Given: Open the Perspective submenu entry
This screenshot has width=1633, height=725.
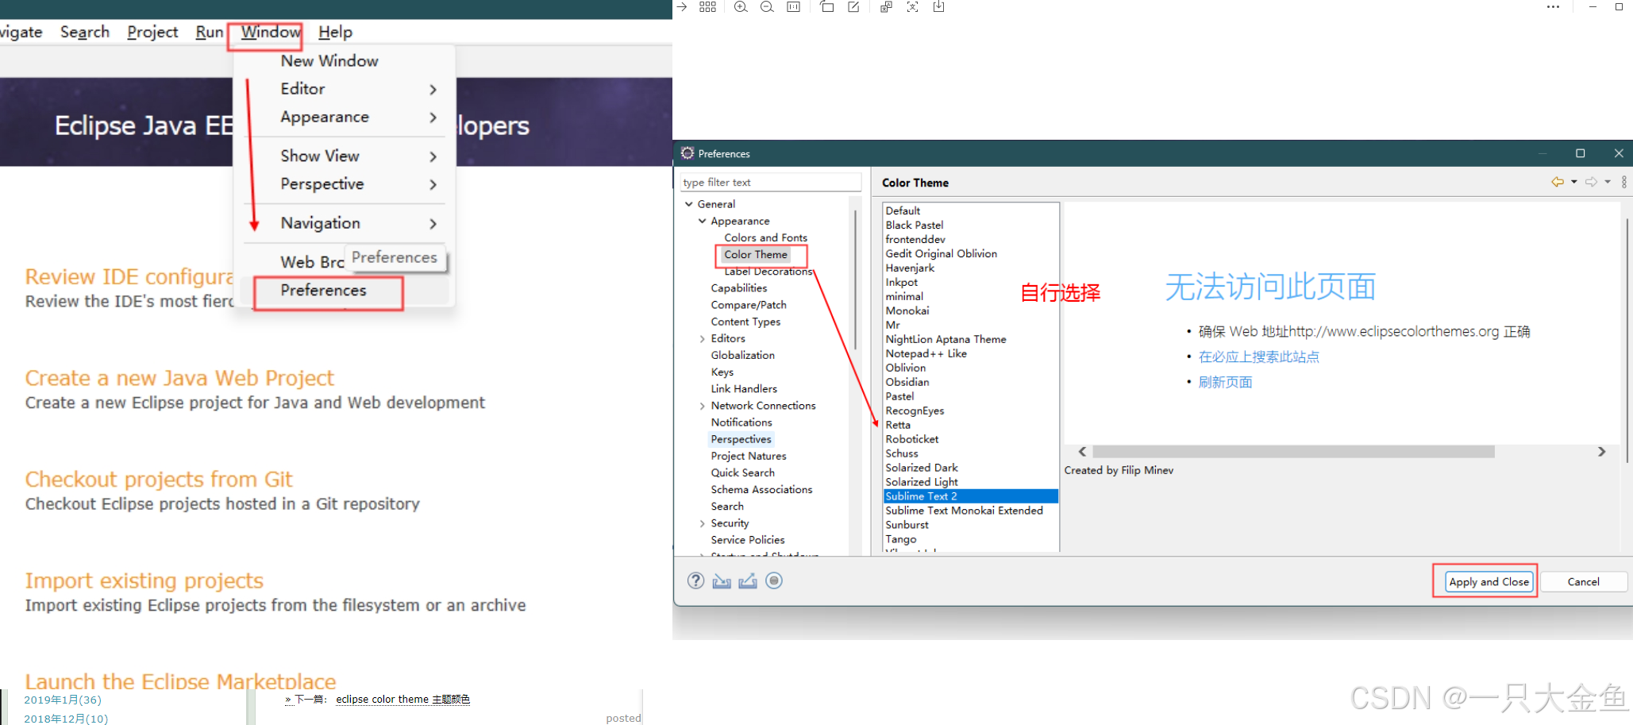Looking at the screenshot, I should tap(322, 184).
